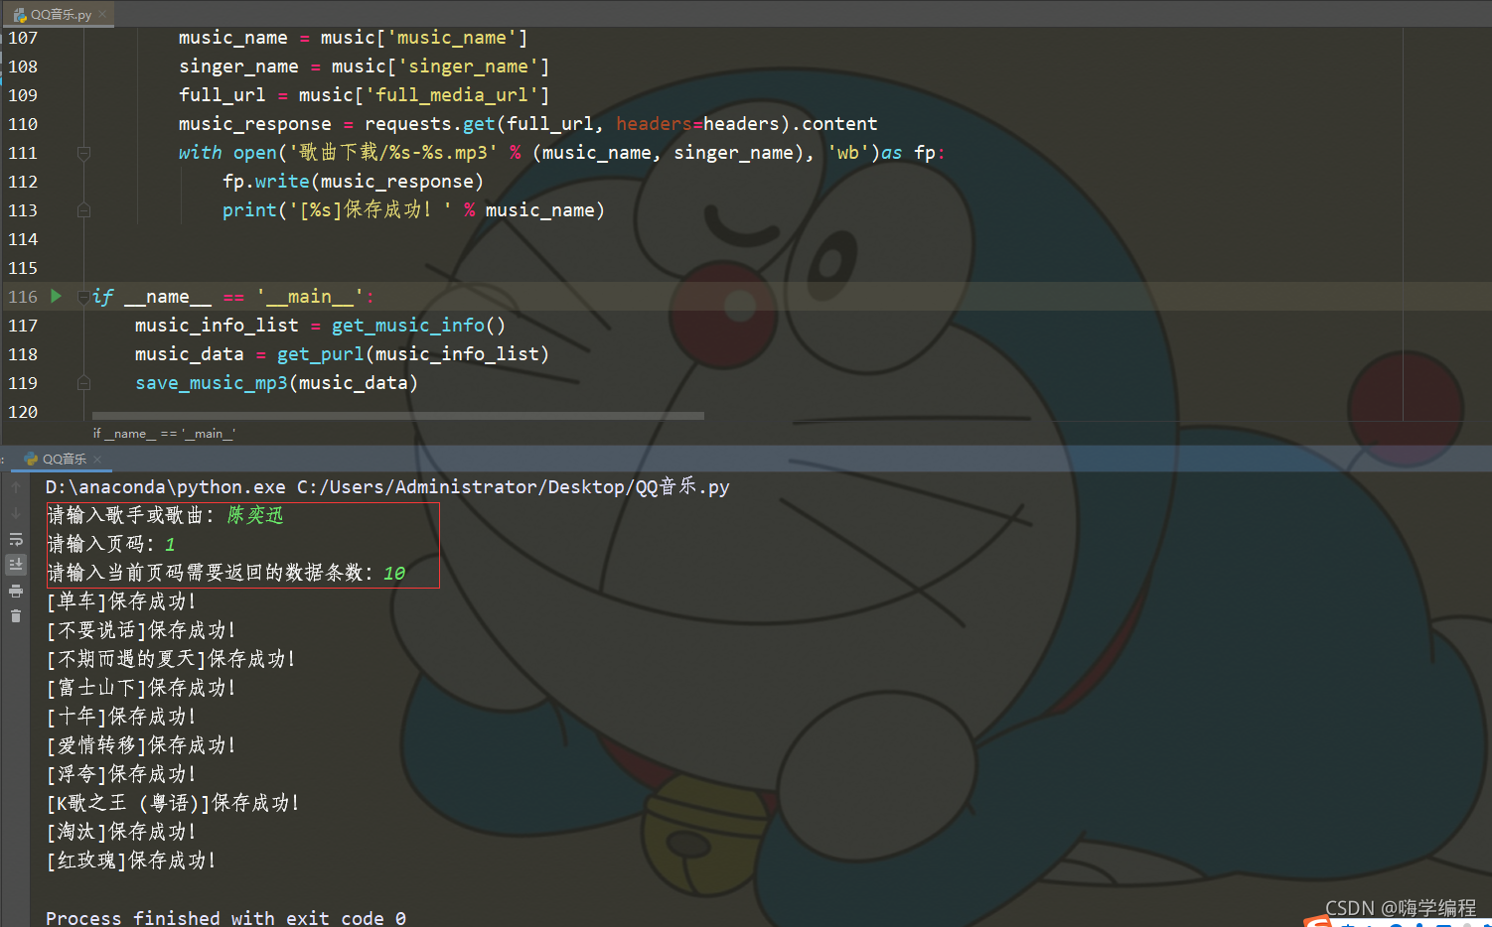Image resolution: width=1492 pixels, height=927 pixels.
Task: Click the [不期而遇的夏天]保存成功 output line
Action: pos(171,659)
